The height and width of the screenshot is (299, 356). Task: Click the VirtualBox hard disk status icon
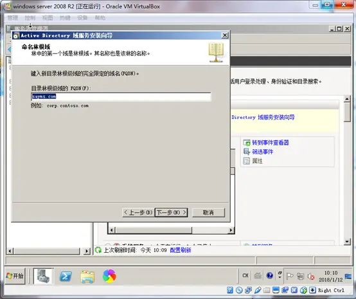[230, 290]
